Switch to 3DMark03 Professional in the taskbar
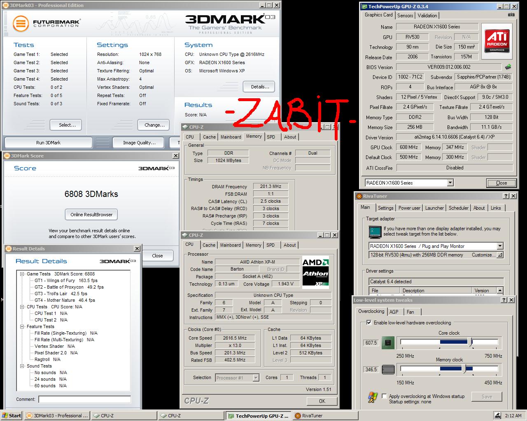The height and width of the screenshot is (421, 527). click(57, 416)
